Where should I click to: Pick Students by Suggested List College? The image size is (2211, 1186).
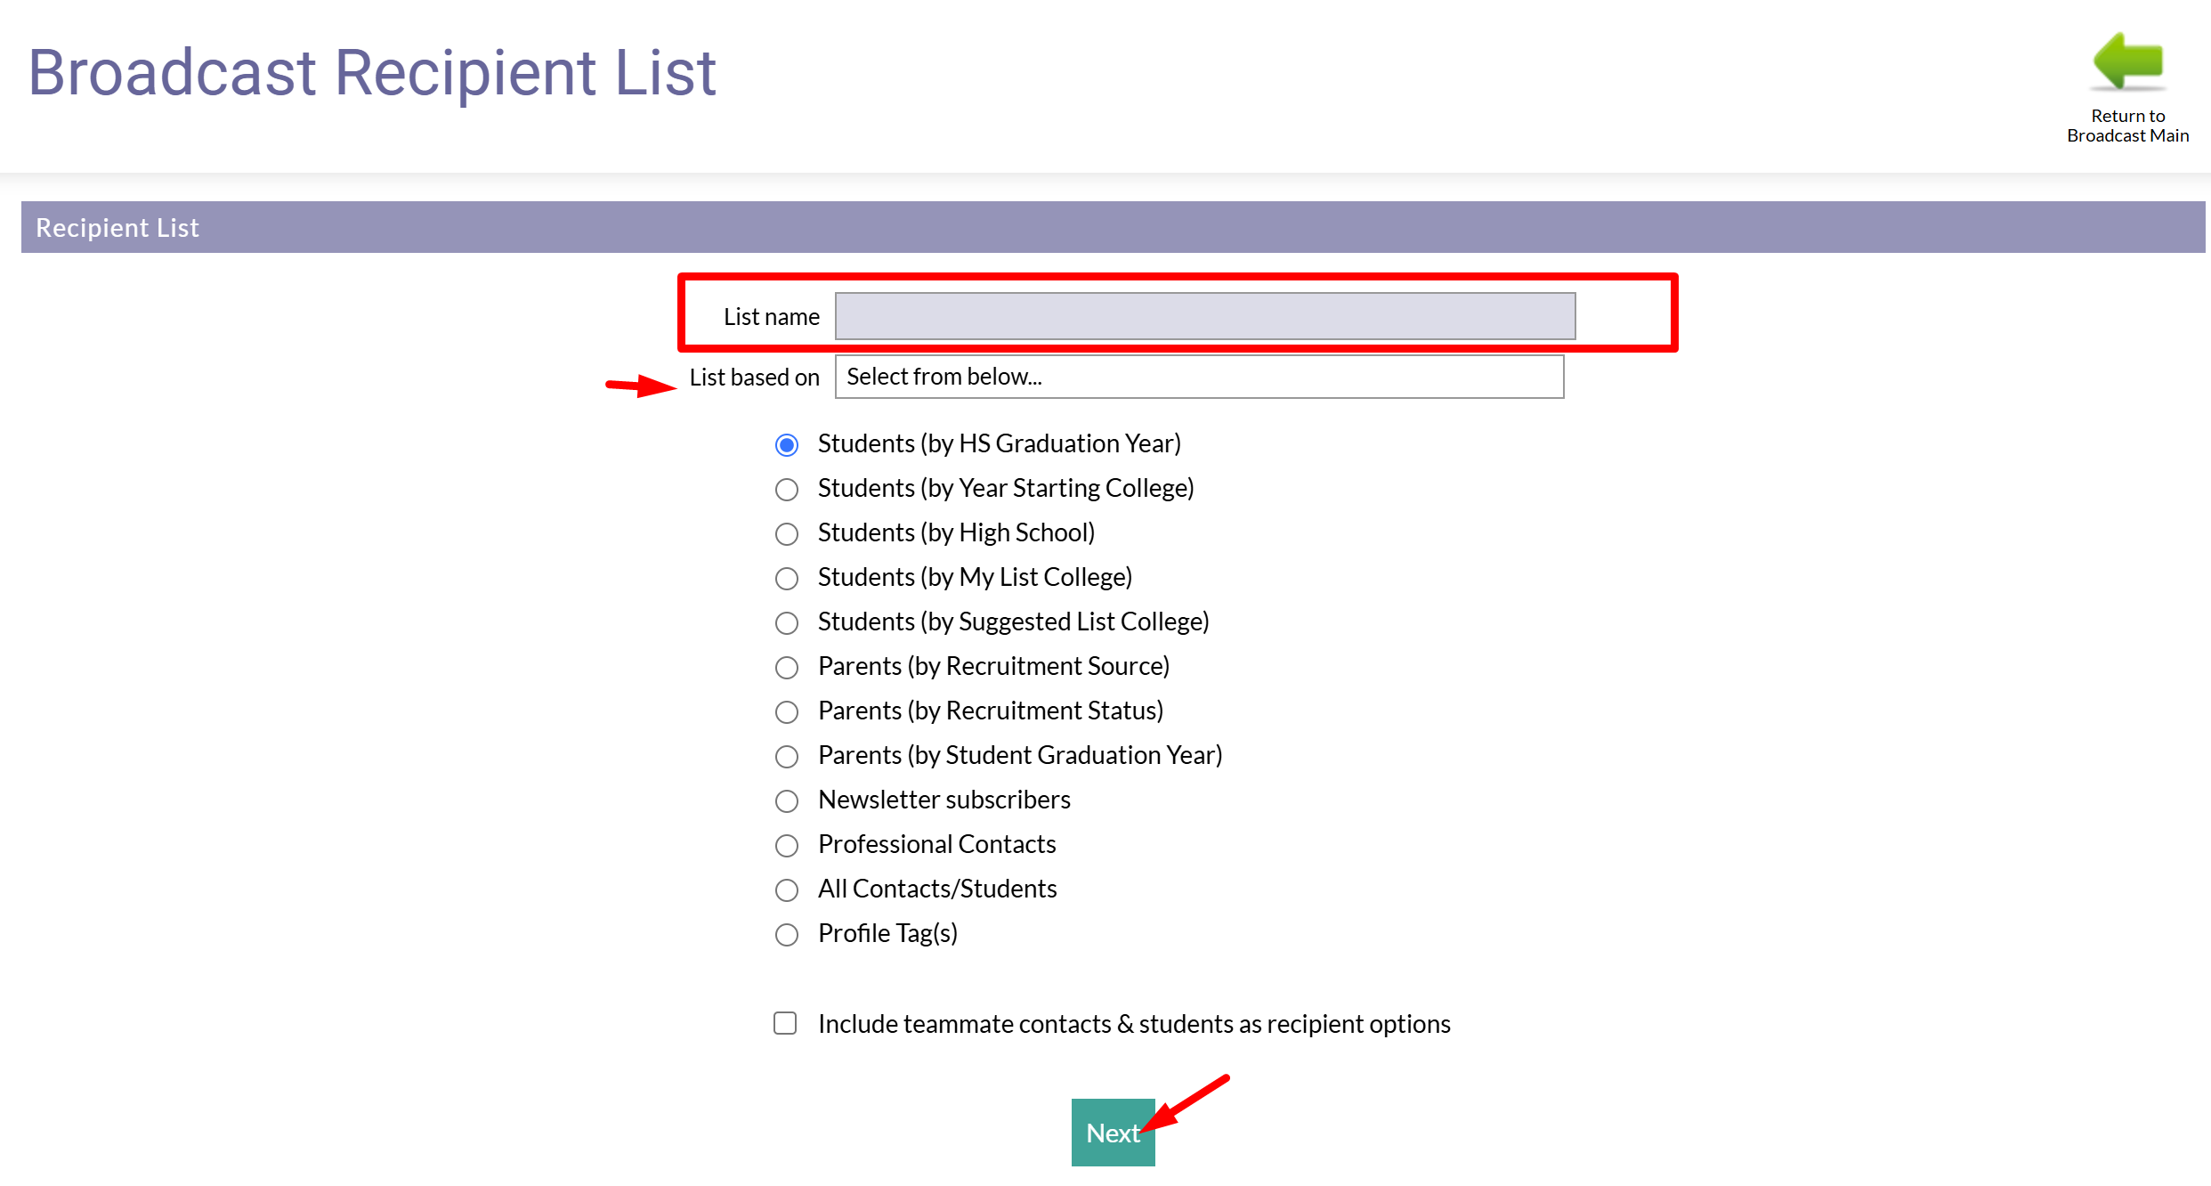click(787, 622)
